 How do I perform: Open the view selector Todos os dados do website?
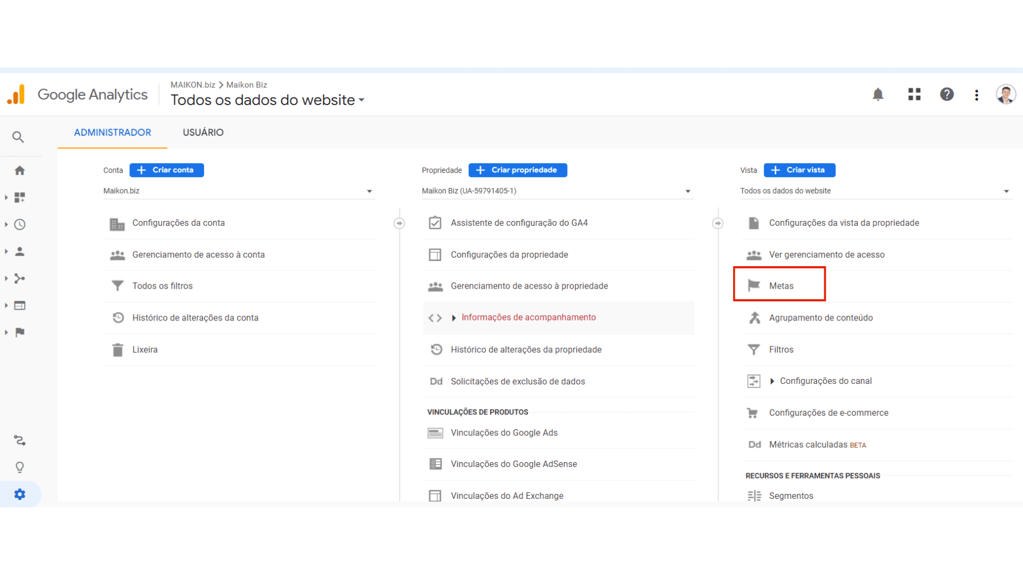(x=268, y=100)
